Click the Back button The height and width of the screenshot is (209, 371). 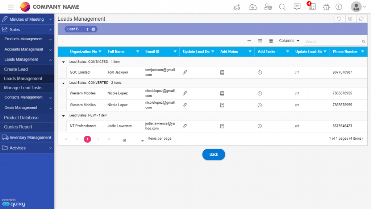coord(213,154)
